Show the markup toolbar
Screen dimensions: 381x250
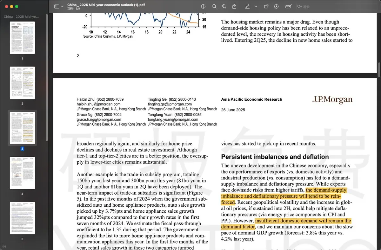276,6
